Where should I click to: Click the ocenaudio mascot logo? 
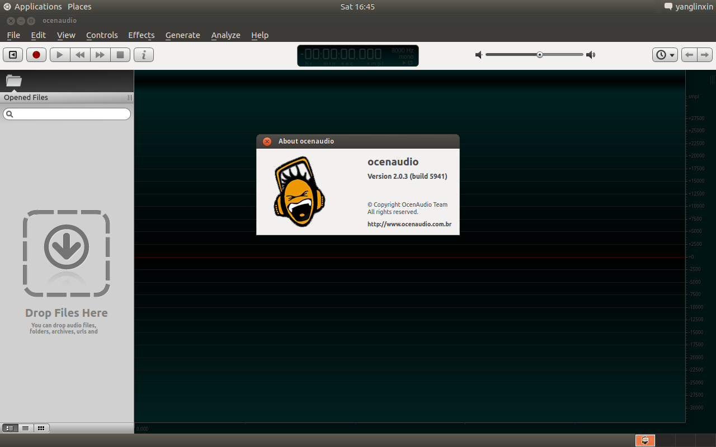[299, 191]
